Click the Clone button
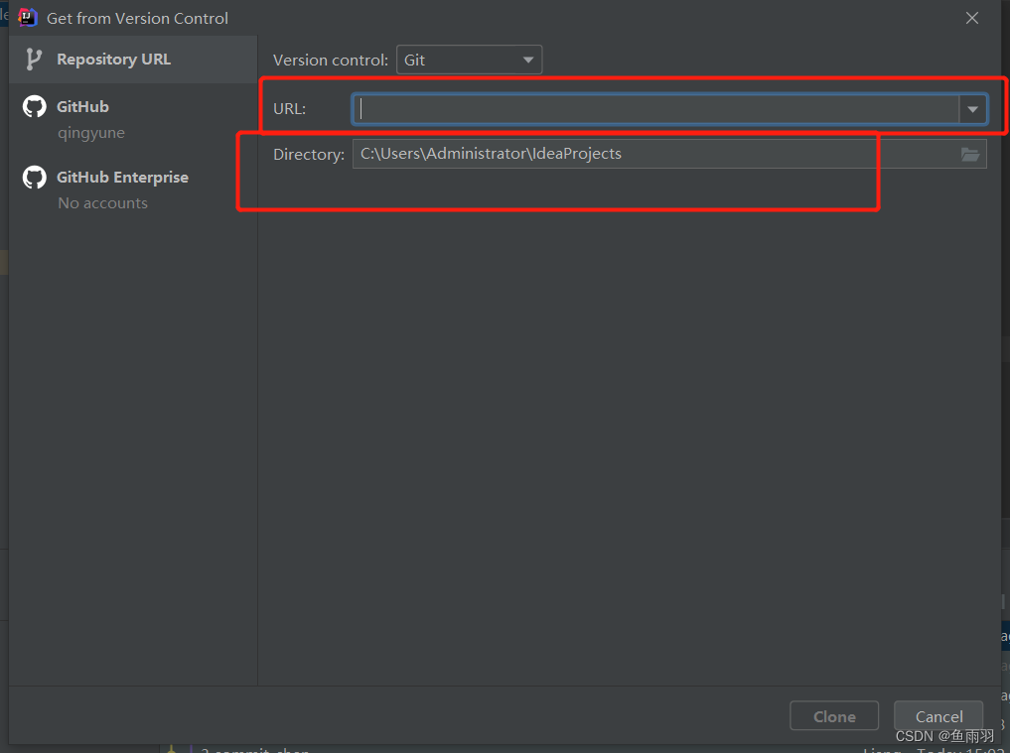 coord(834,715)
